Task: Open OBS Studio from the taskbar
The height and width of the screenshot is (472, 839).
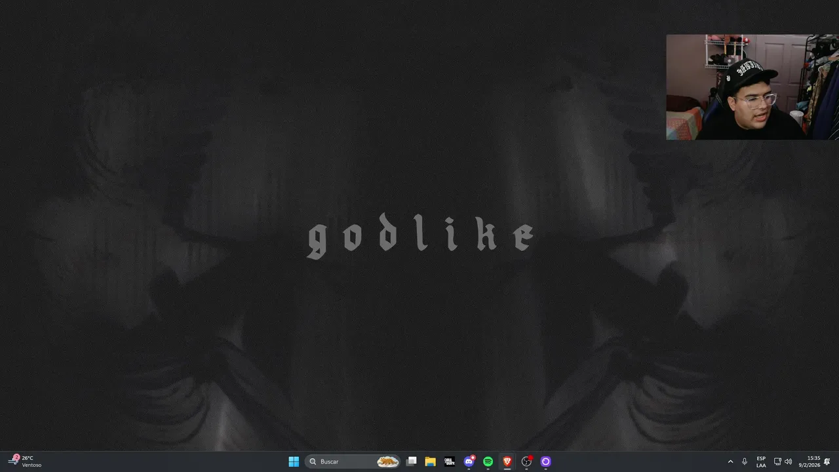Action: (526, 462)
